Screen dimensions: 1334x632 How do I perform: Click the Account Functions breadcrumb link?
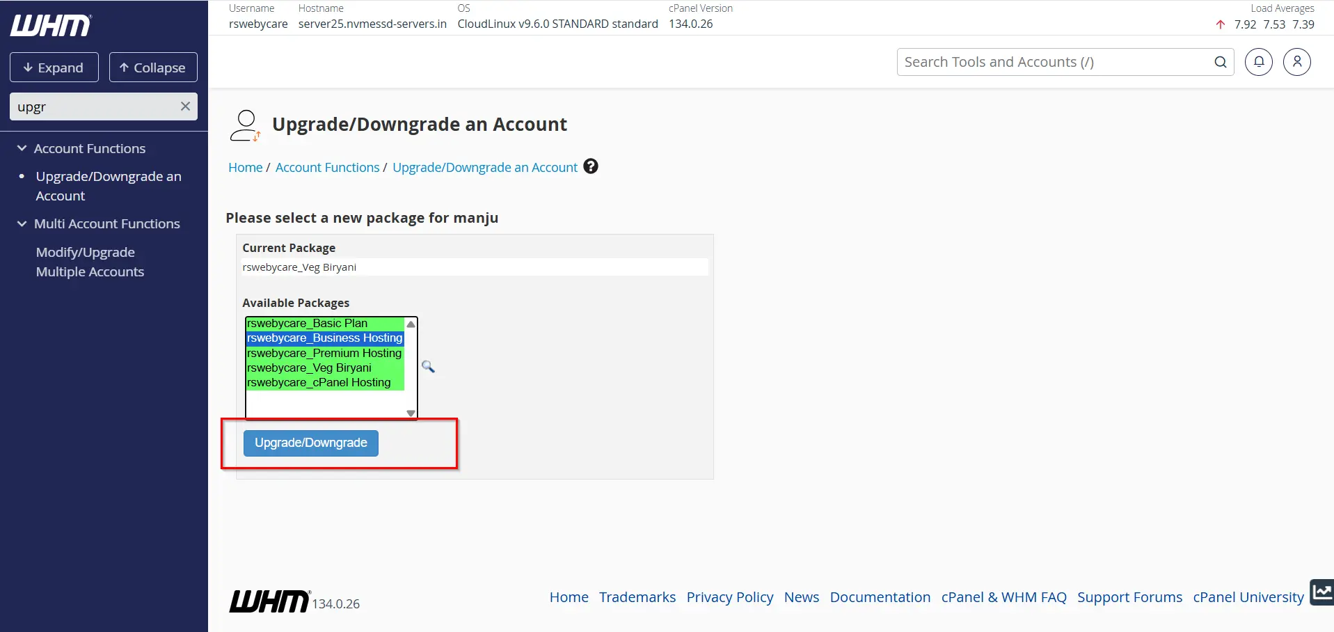click(328, 167)
